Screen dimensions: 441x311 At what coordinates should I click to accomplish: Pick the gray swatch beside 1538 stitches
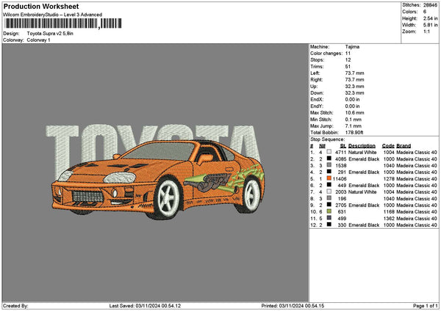[329, 165]
